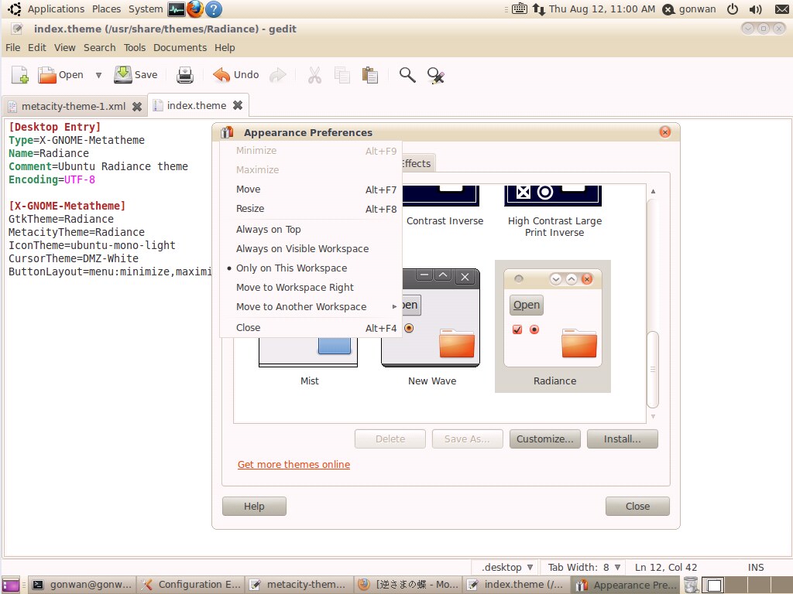Close the metacity-theme-1.xml tab
This screenshot has height=594, width=793.
click(x=137, y=107)
